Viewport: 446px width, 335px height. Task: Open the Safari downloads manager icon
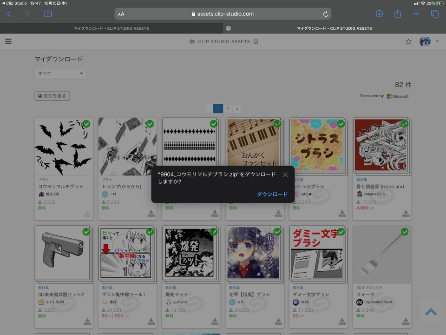(379, 13)
